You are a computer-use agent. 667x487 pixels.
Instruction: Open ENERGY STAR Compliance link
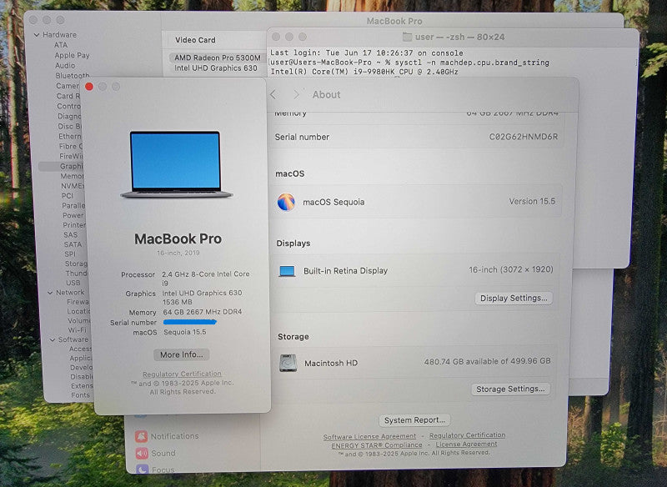(x=377, y=445)
